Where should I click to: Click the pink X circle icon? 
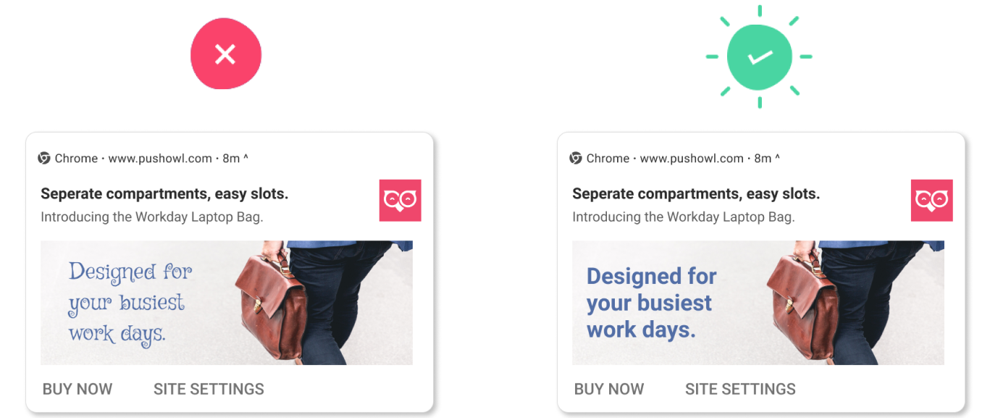click(x=225, y=54)
